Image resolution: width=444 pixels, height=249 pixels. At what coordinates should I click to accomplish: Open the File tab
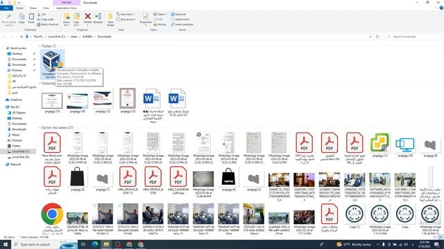[x=6, y=8]
